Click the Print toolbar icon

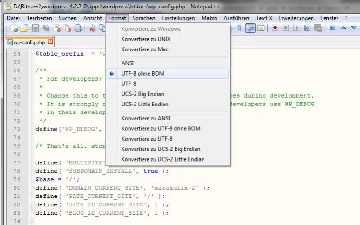(78, 28)
